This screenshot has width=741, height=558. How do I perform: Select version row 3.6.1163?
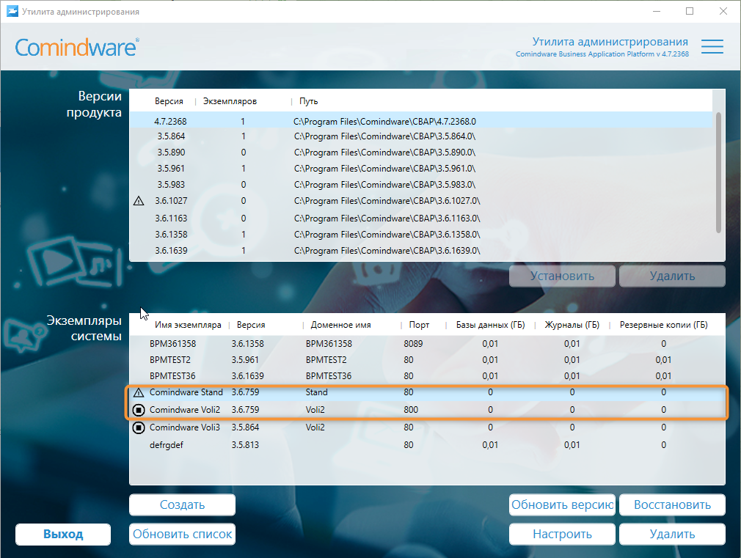tap(420, 219)
